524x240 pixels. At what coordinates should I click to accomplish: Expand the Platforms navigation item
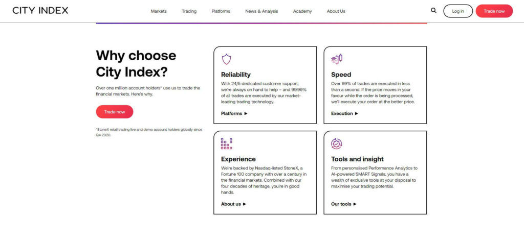(221, 11)
